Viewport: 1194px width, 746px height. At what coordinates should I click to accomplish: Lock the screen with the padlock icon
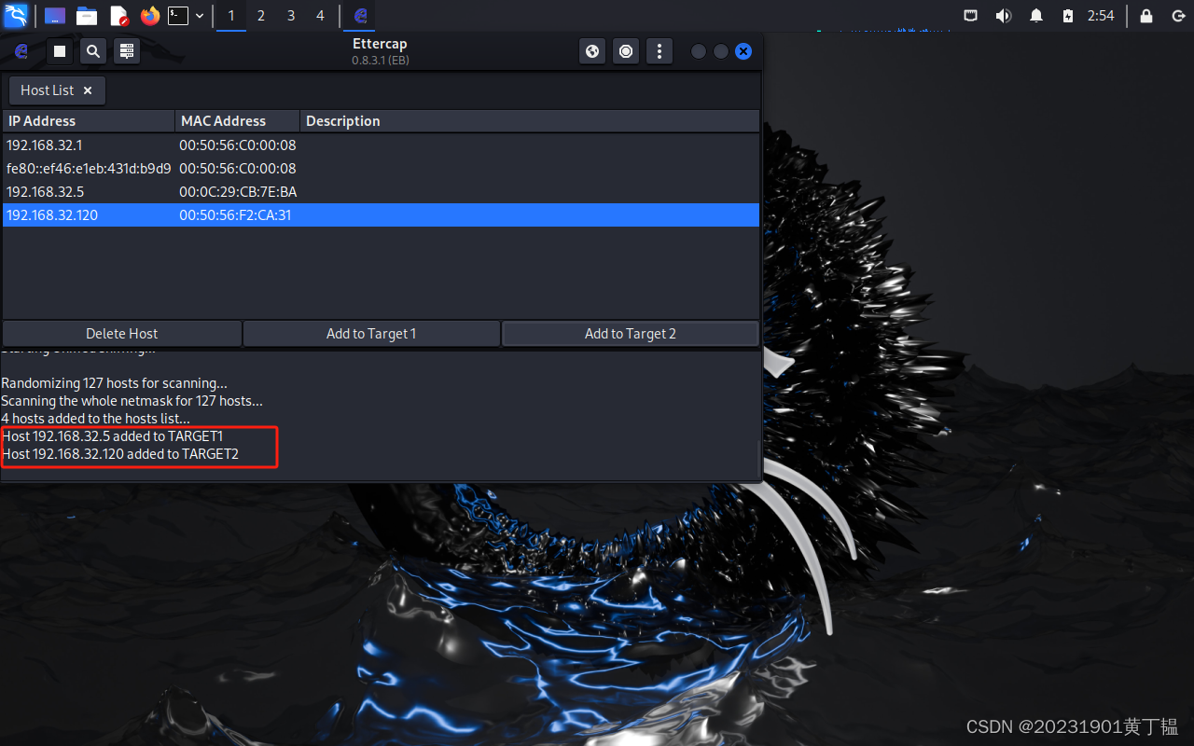1146,16
